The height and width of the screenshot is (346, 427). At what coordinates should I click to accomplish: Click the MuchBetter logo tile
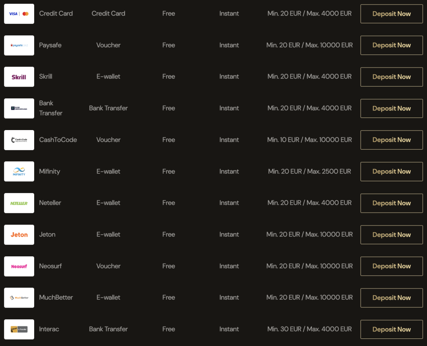point(19,298)
